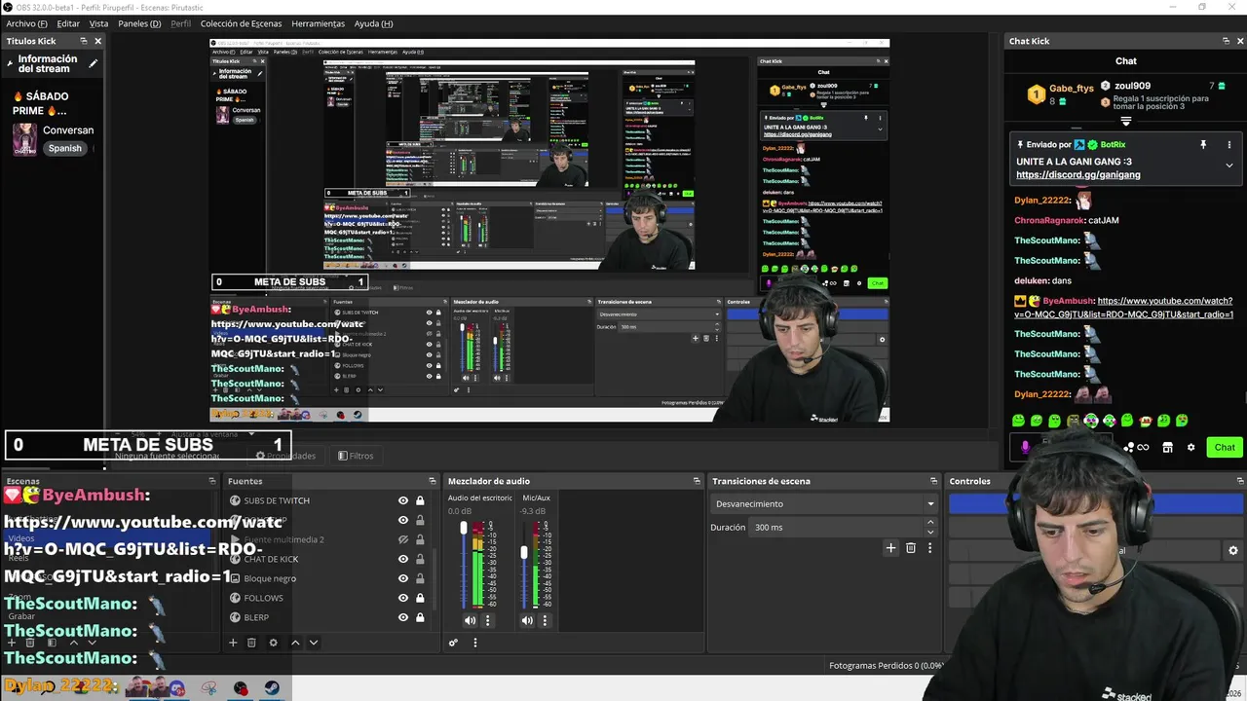Open the pinned message three-dot menu
This screenshot has height=701, width=1247.
(x=1229, y=144)
